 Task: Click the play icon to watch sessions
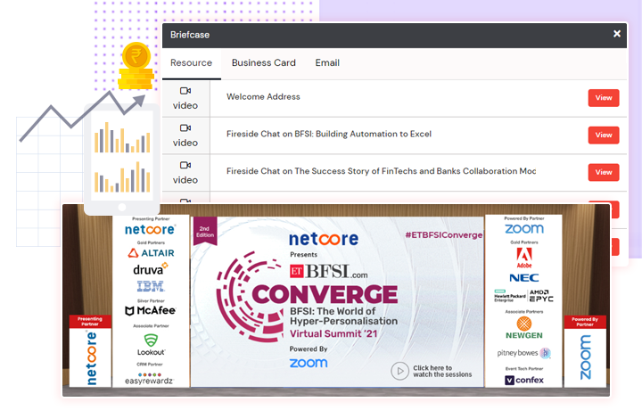click(400, 370)
